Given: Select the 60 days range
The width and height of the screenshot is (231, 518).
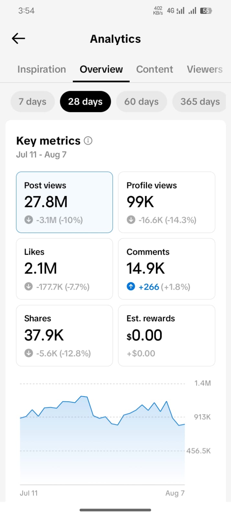Looking at the screenshot, I should [x=141, y=101].
